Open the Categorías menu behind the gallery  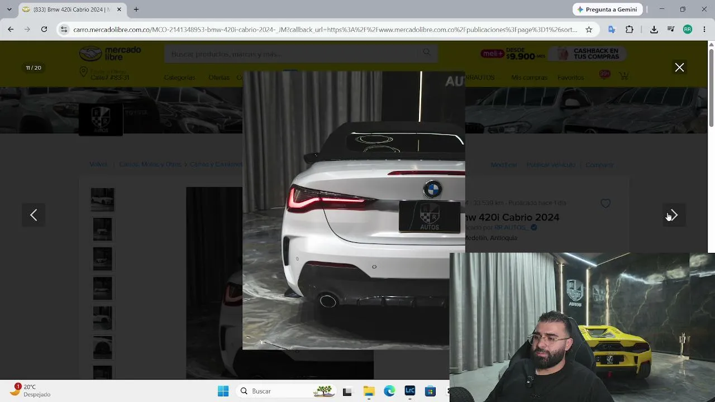pos(179,78)
